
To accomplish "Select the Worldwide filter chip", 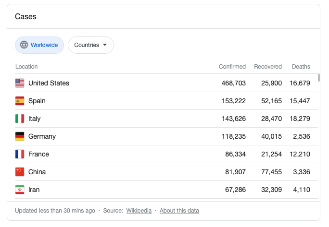I will pos(39,45).
